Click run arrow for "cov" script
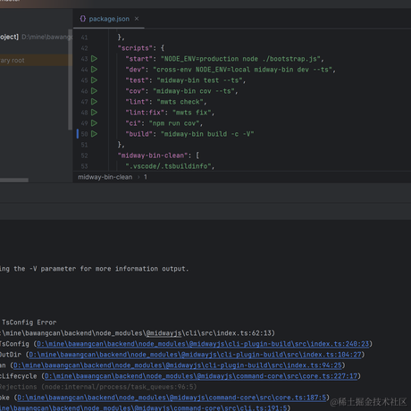411x411 pixels. click(x=94, y=91)
